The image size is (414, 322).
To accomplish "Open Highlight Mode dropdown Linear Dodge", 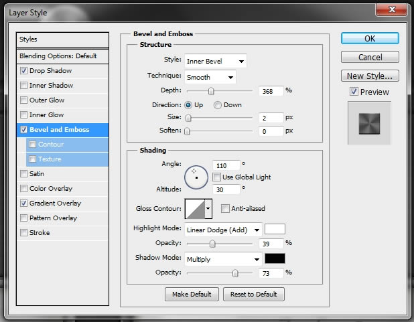I will click(x=223, y=230).
